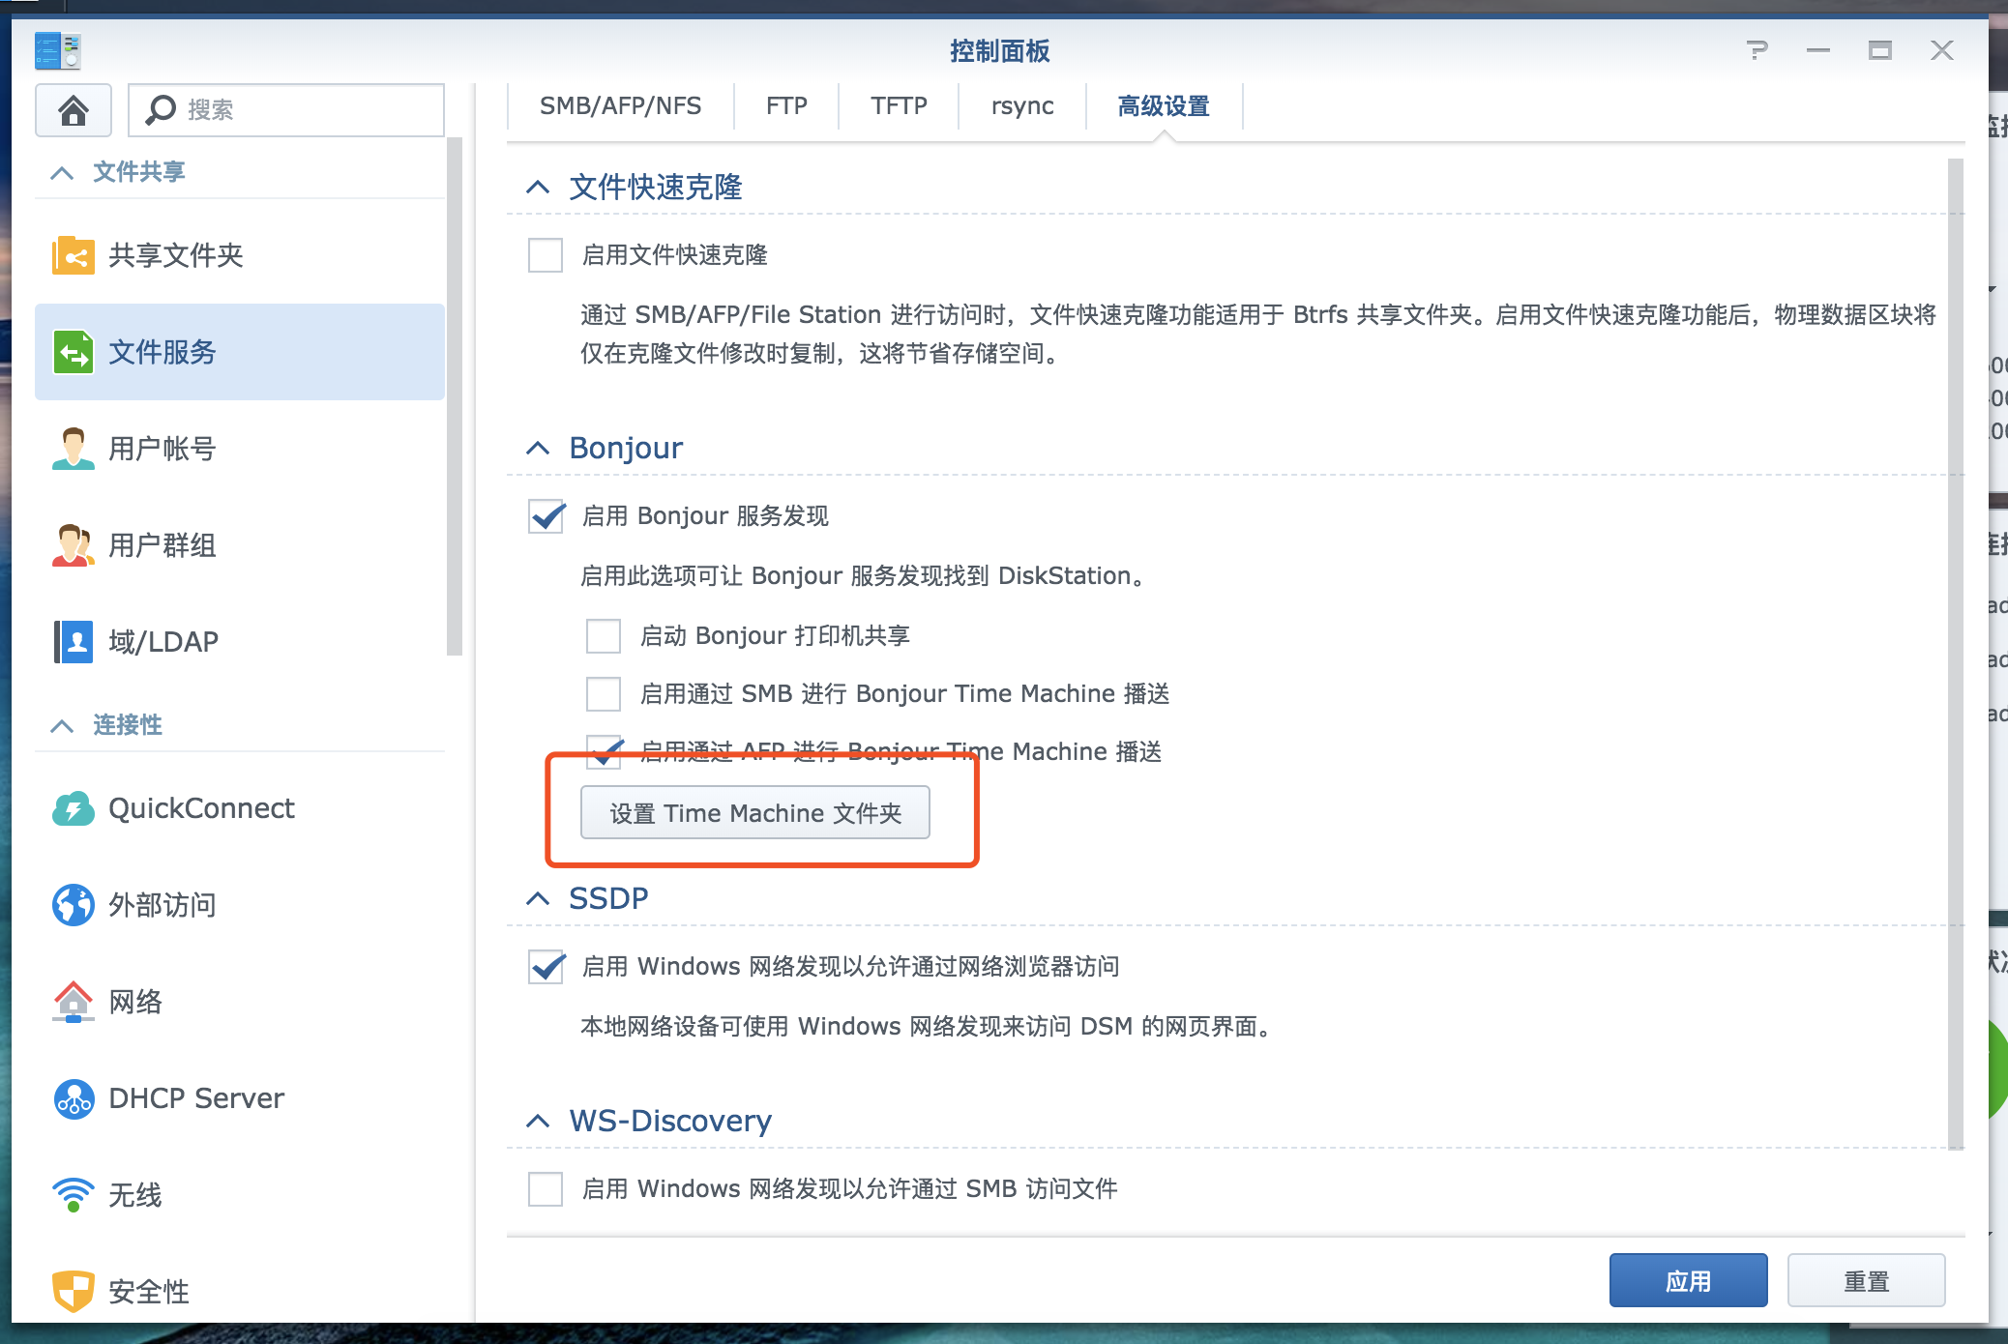Enable WS-Discovery SMB access checkbox
2008x1344 pixels.
[x=546, y=1189]
